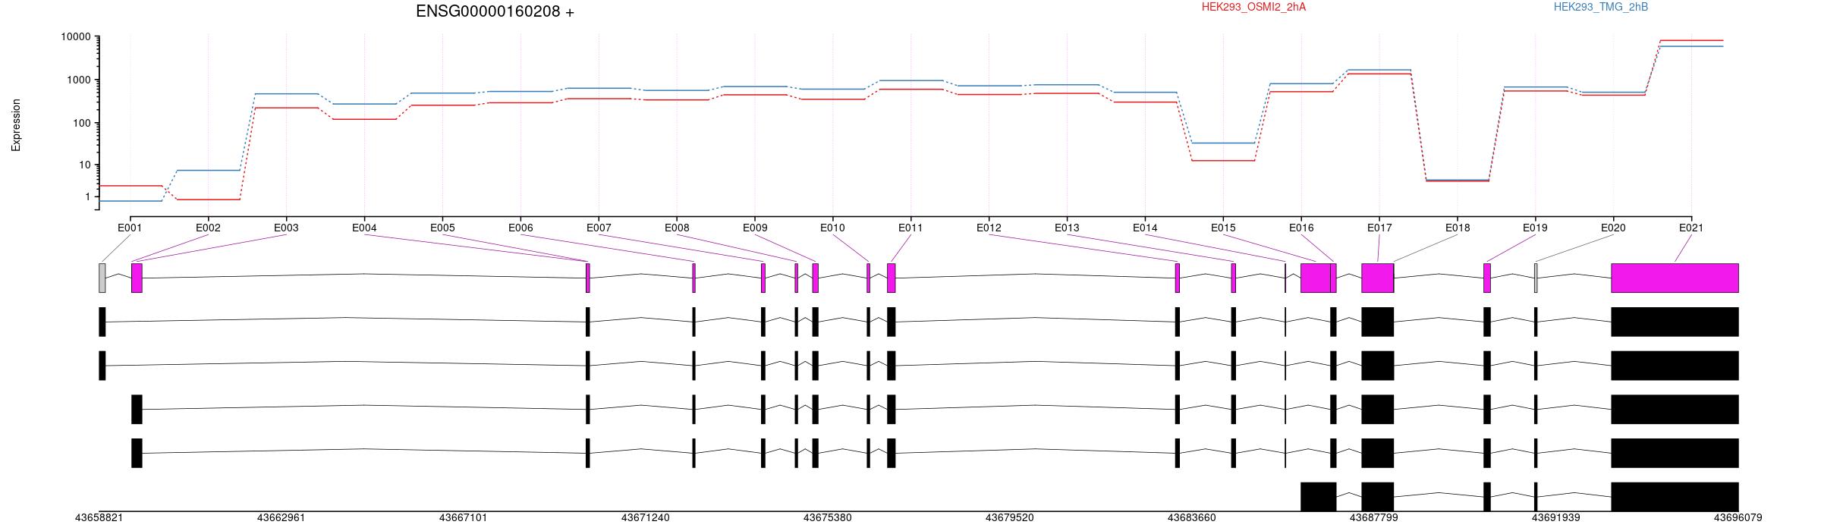1821x531 pixels.
Task: Click exon label E001
Action: click(x=130, y=228)
